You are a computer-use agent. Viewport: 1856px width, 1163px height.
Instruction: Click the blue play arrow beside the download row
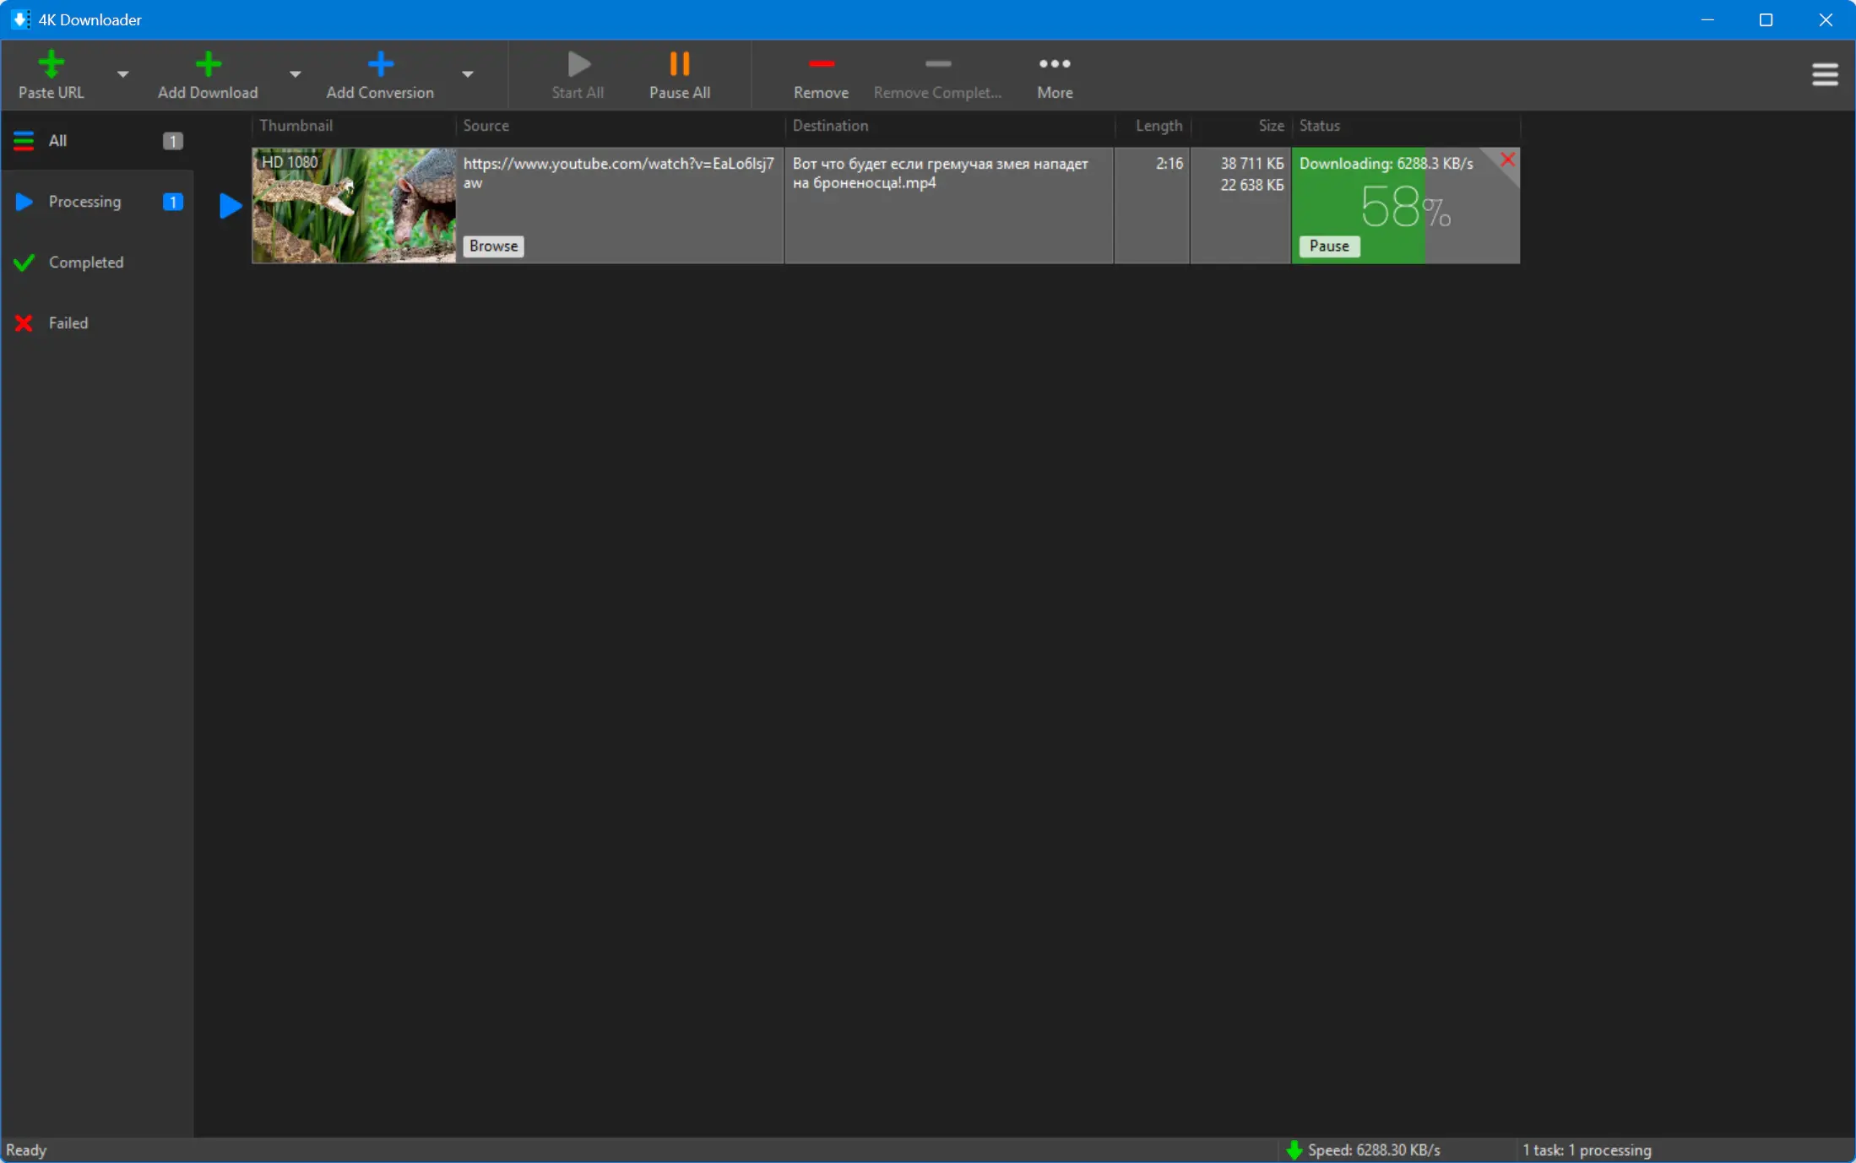coord(230,206)
